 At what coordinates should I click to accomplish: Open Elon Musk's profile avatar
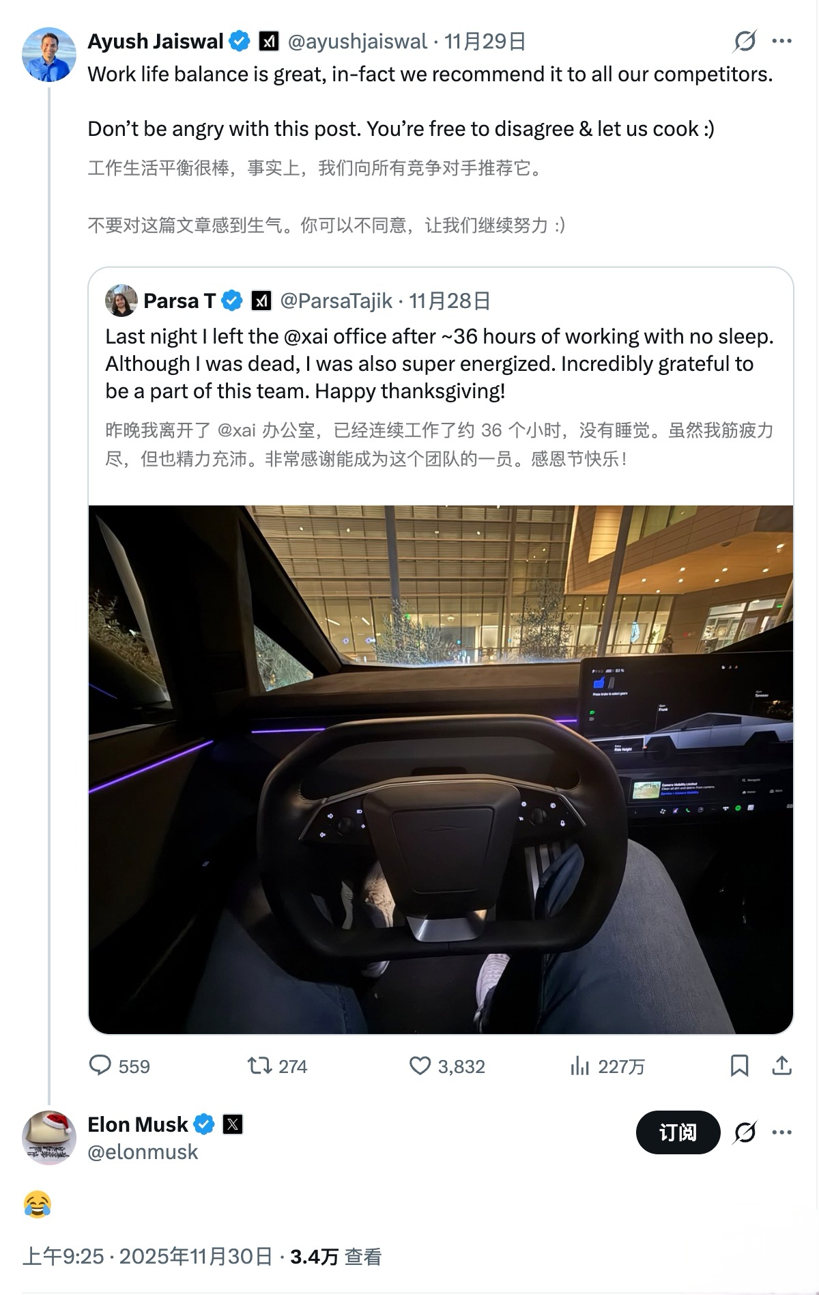(48, 1137)
